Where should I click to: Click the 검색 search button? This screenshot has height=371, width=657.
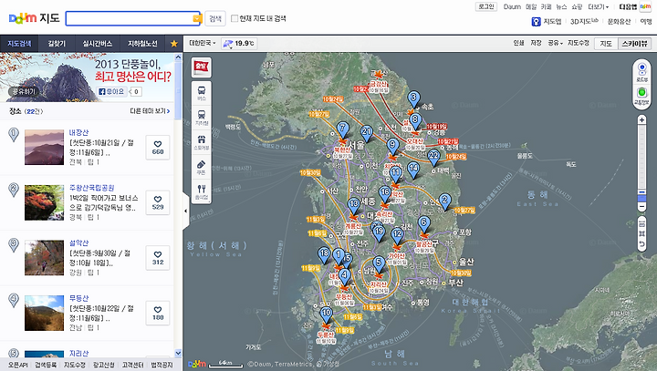coord(215,18)
